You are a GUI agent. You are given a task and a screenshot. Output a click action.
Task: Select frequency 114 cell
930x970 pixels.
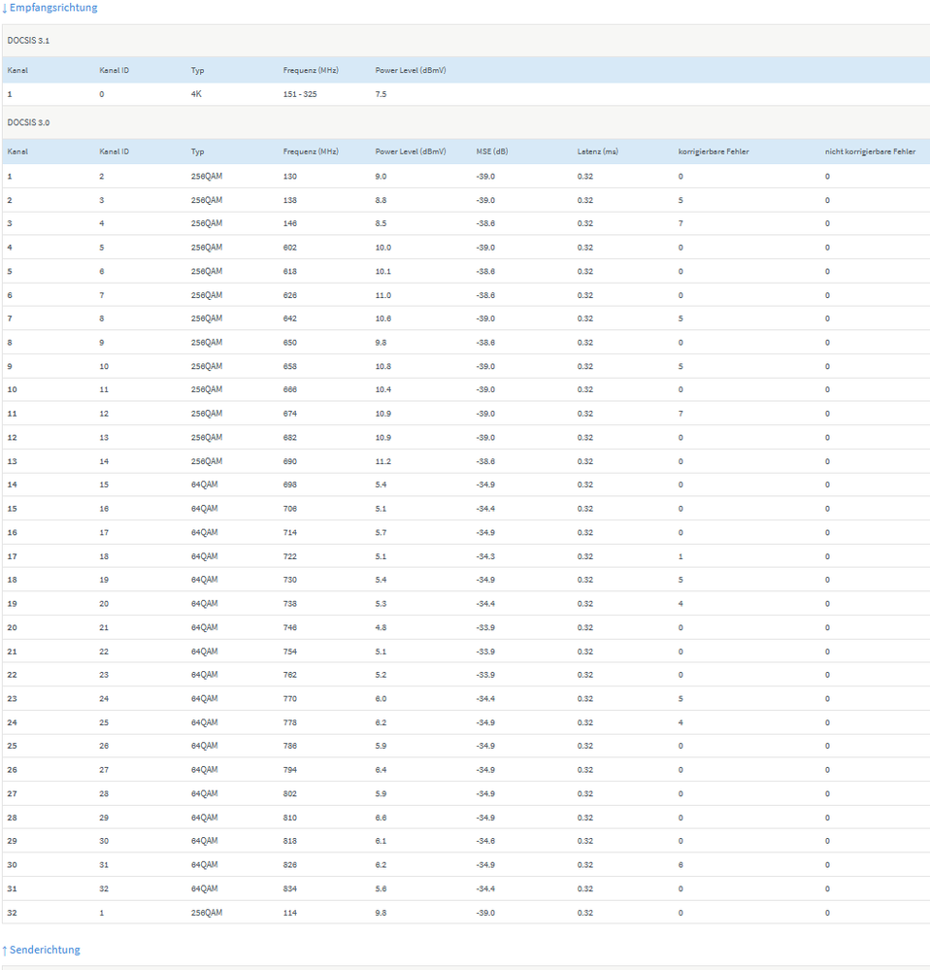[290, 913]
